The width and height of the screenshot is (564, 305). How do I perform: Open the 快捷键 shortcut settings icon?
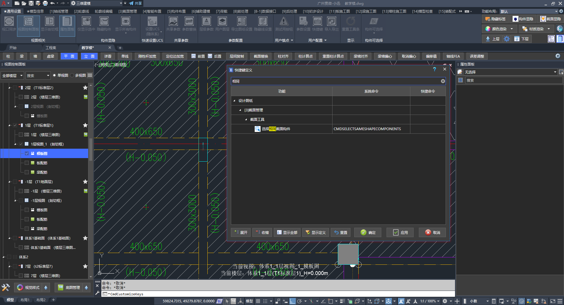click(317, 22)
